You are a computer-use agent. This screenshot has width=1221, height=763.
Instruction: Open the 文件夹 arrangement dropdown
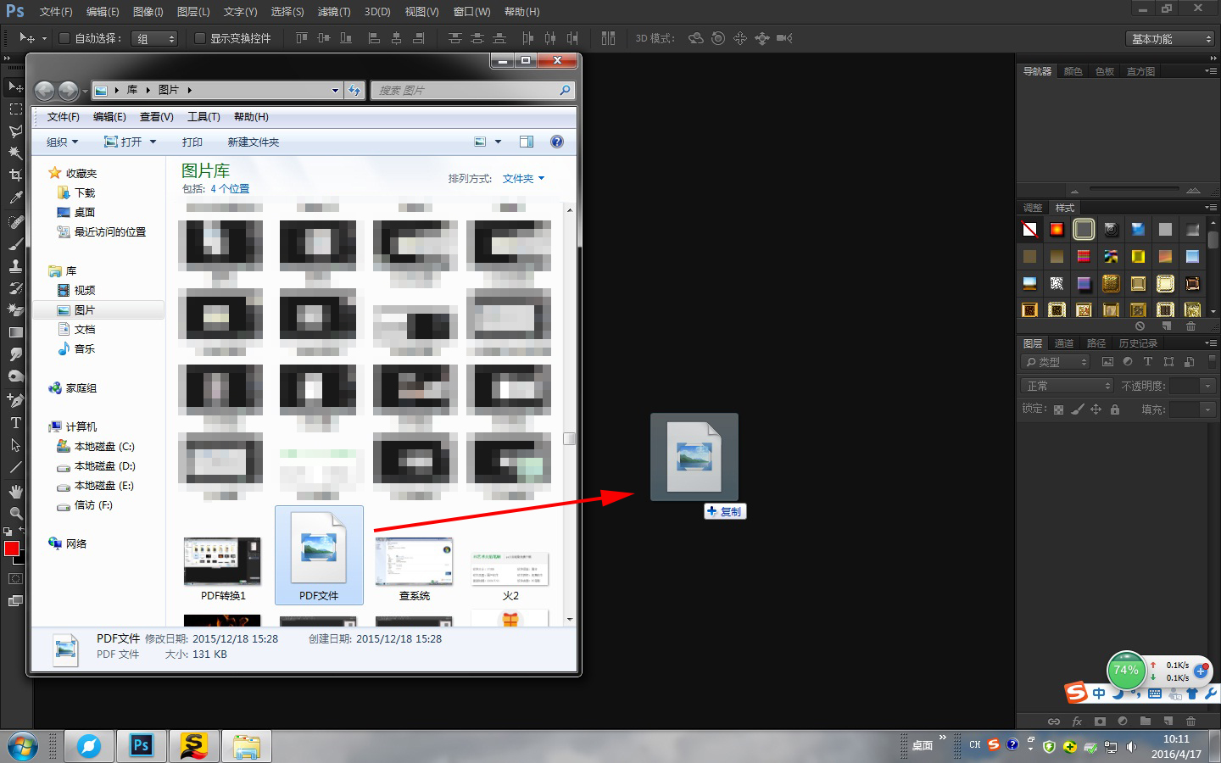pyautogui.click(x=523, y=179)
